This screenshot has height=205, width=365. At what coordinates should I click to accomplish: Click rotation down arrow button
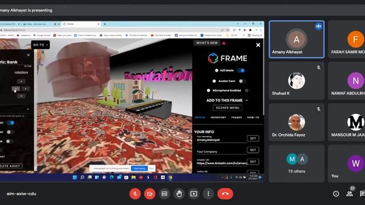tap(21, 96)
